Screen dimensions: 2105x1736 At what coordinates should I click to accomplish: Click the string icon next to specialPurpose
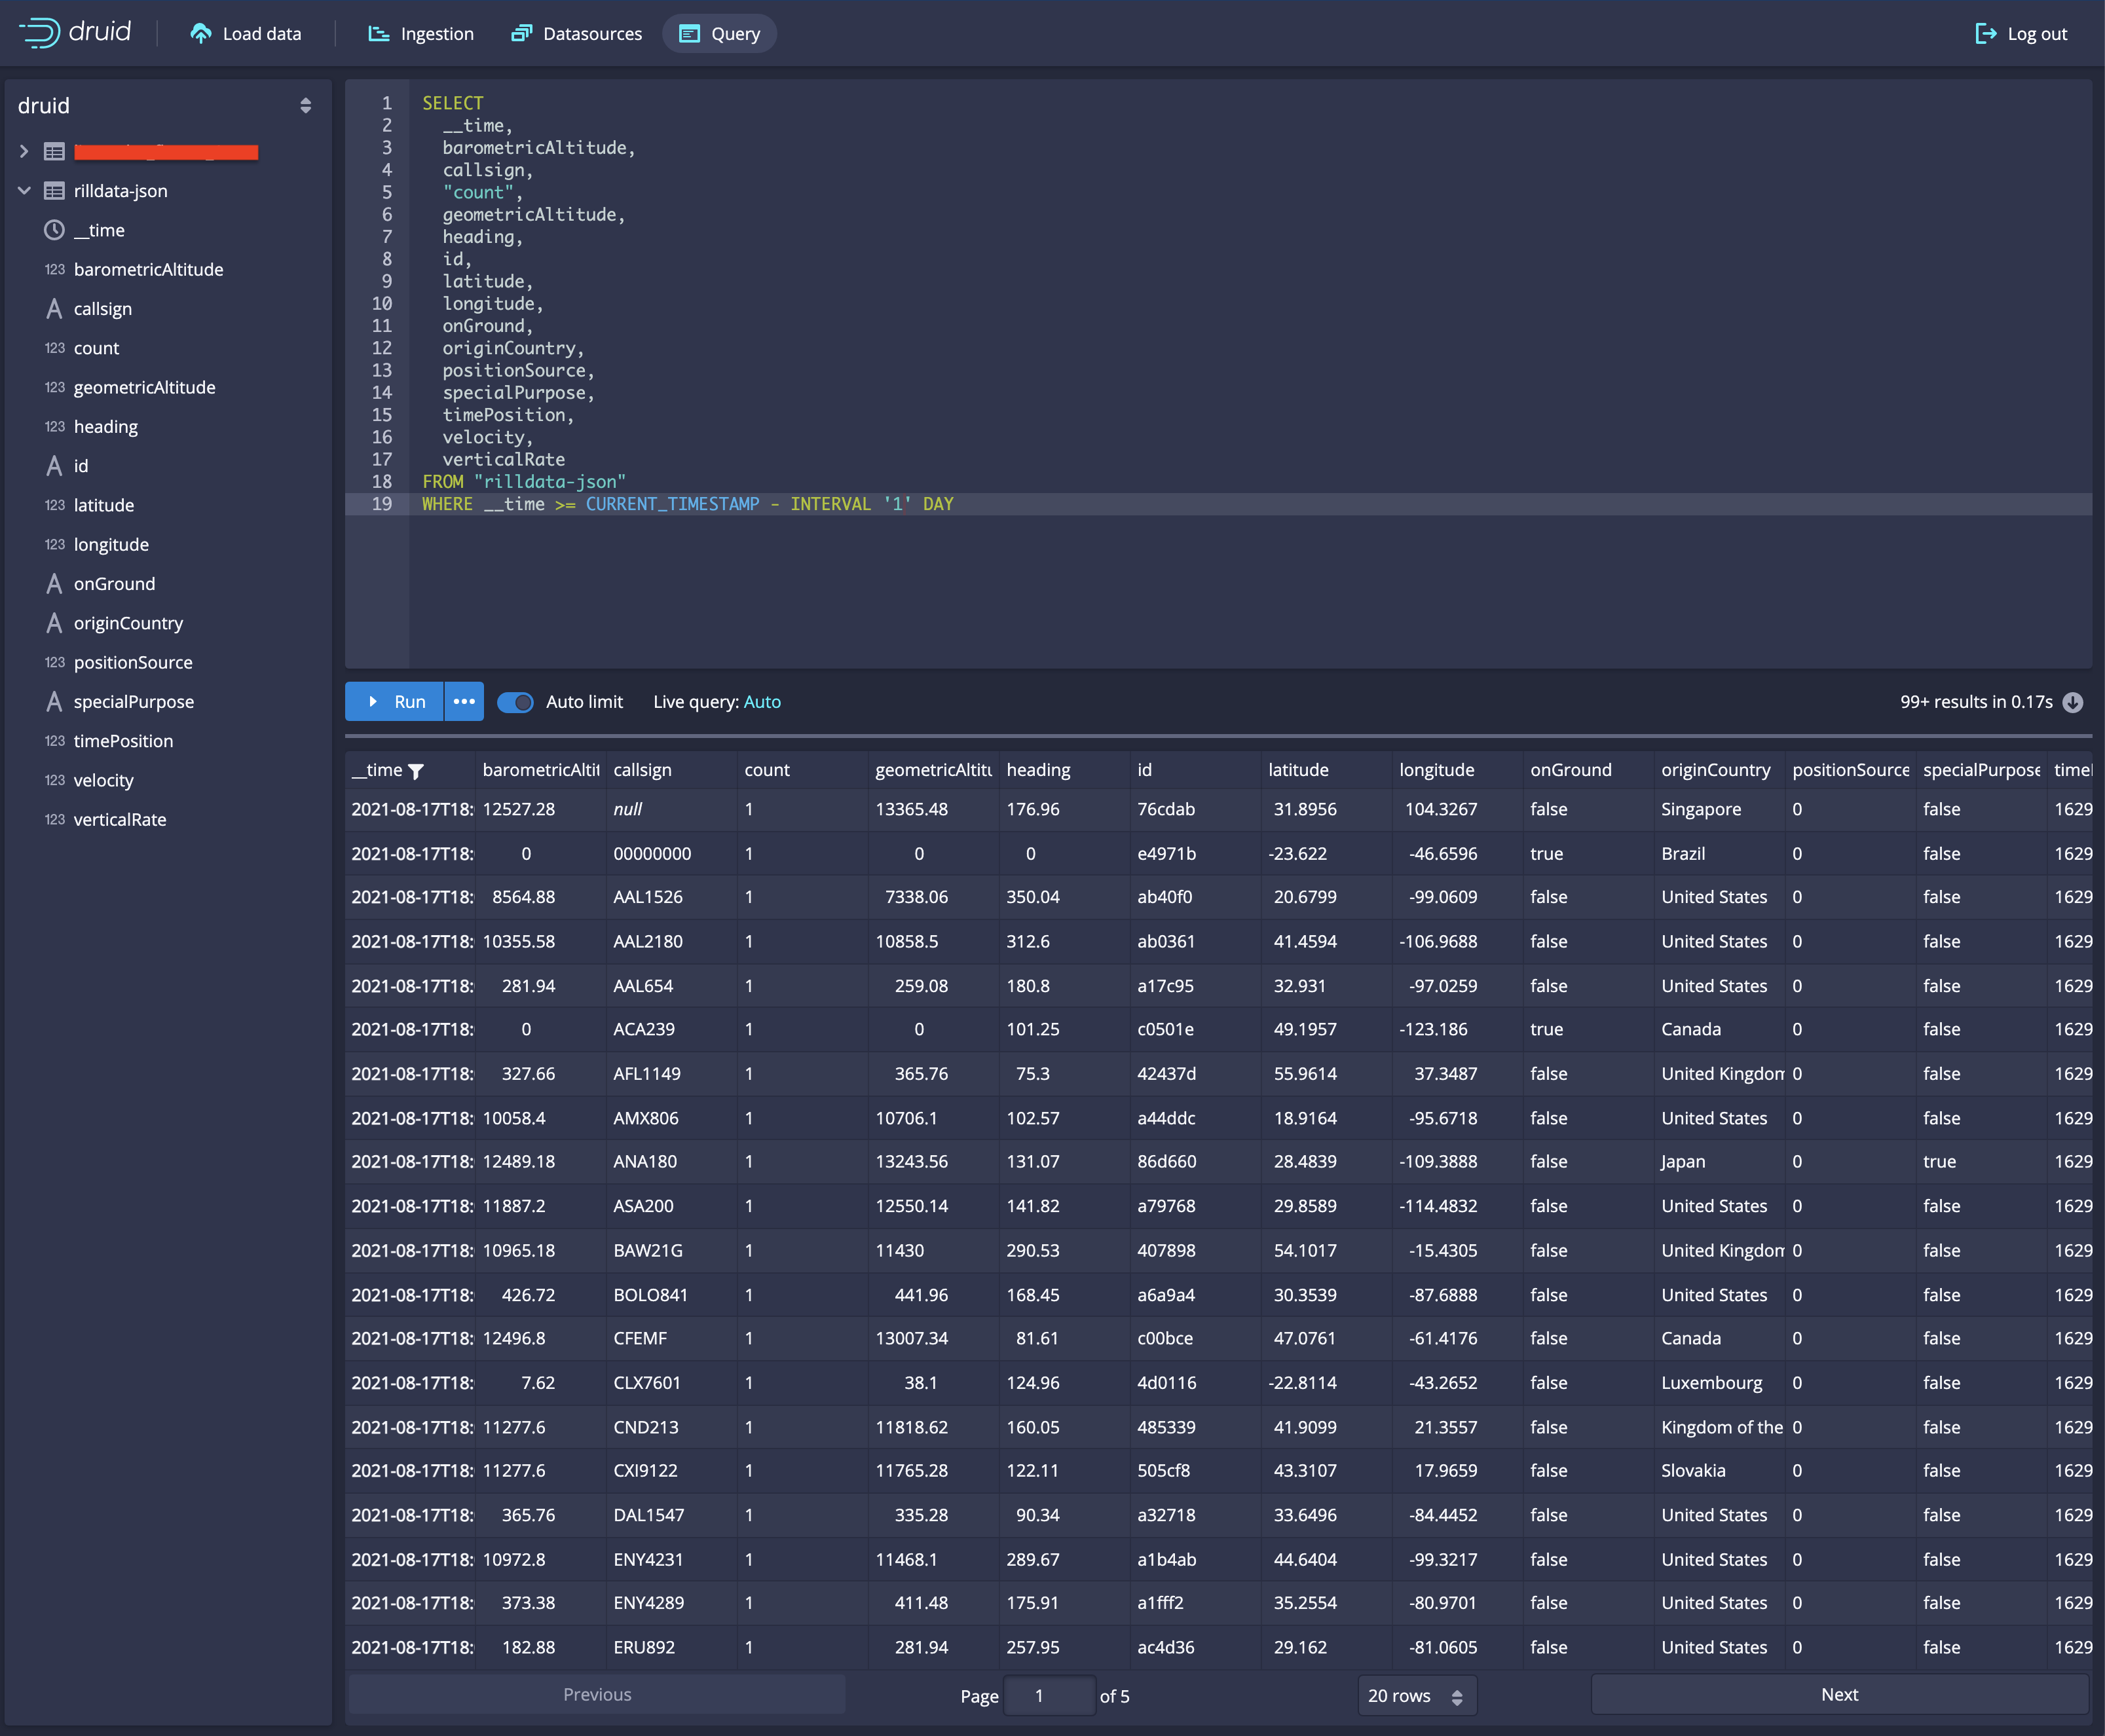coord(54,702)
